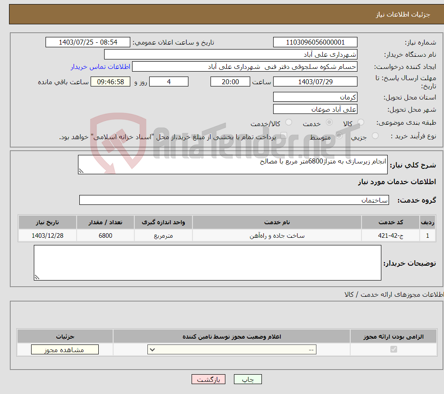Open the license status dropdown
The height and width of the screenshot is (394, 444).
coord(232,349)
